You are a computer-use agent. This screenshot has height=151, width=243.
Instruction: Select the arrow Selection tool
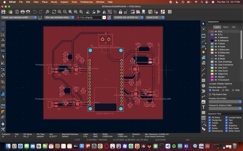(204, 24)
